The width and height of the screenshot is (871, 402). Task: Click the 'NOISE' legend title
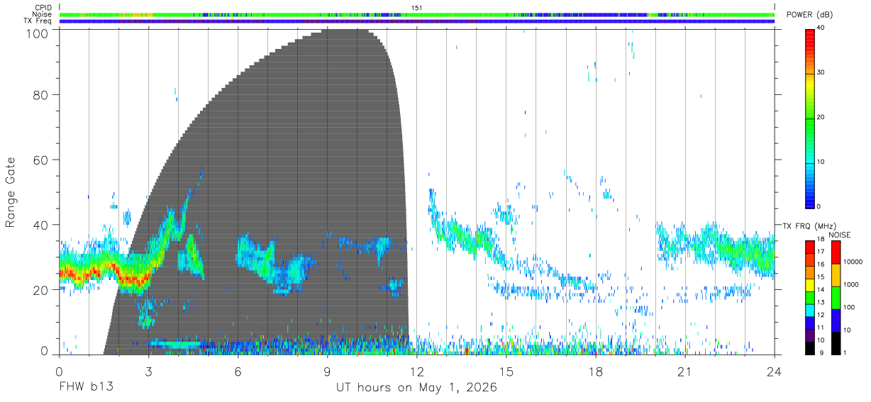coord(838,235)
